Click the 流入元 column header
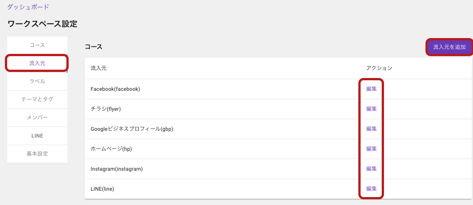This screenshot has width=473, height=205. tap(99, 68)
